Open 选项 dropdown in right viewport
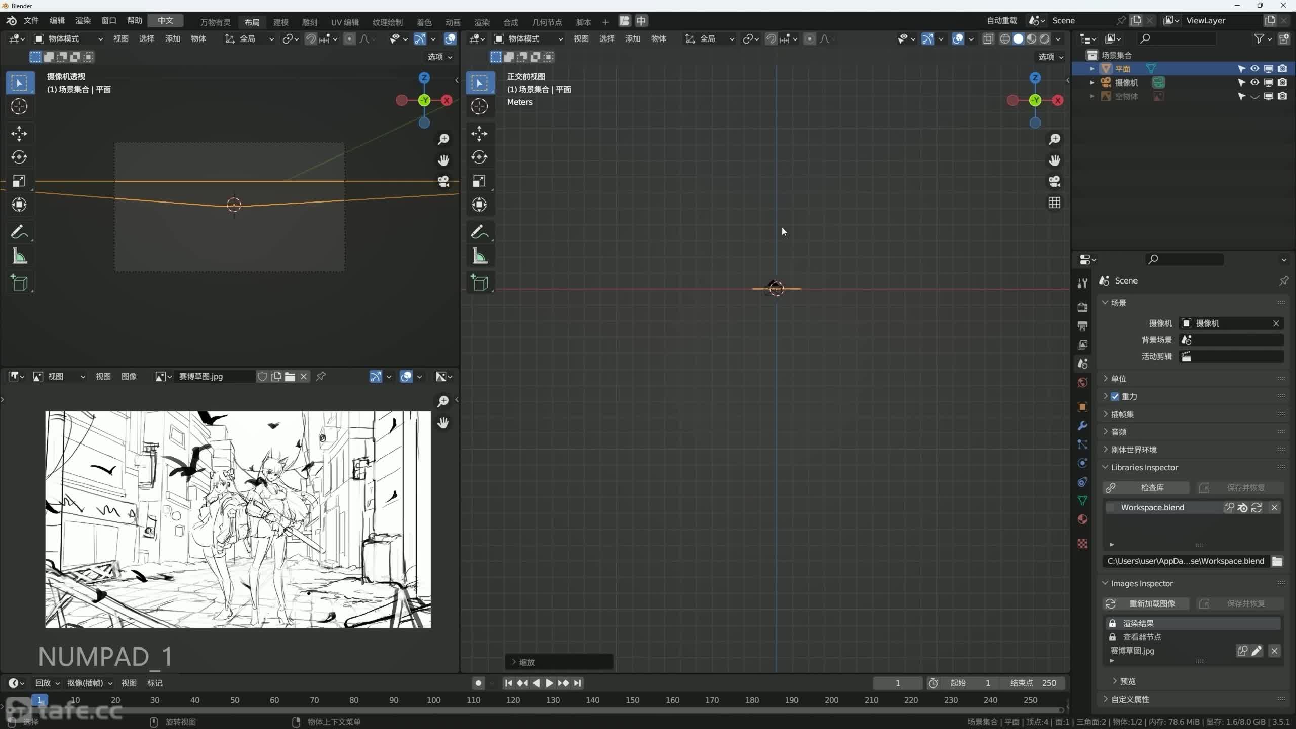This screenshot has height=729, width=1296. pos(1050,57)
